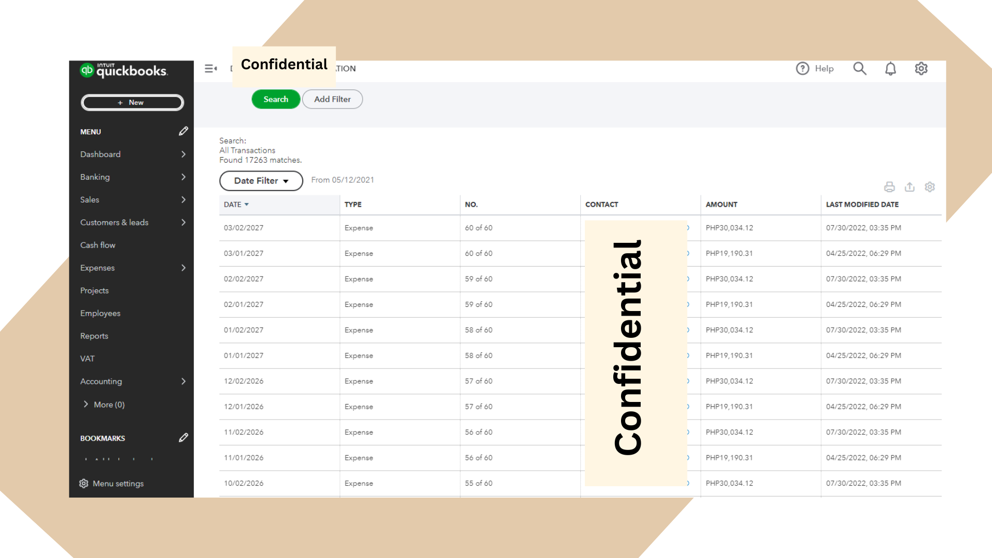Viewport: 992px width, 558px height.
Task: Open the Help menu icon
Action: click(x=802, y=69)
